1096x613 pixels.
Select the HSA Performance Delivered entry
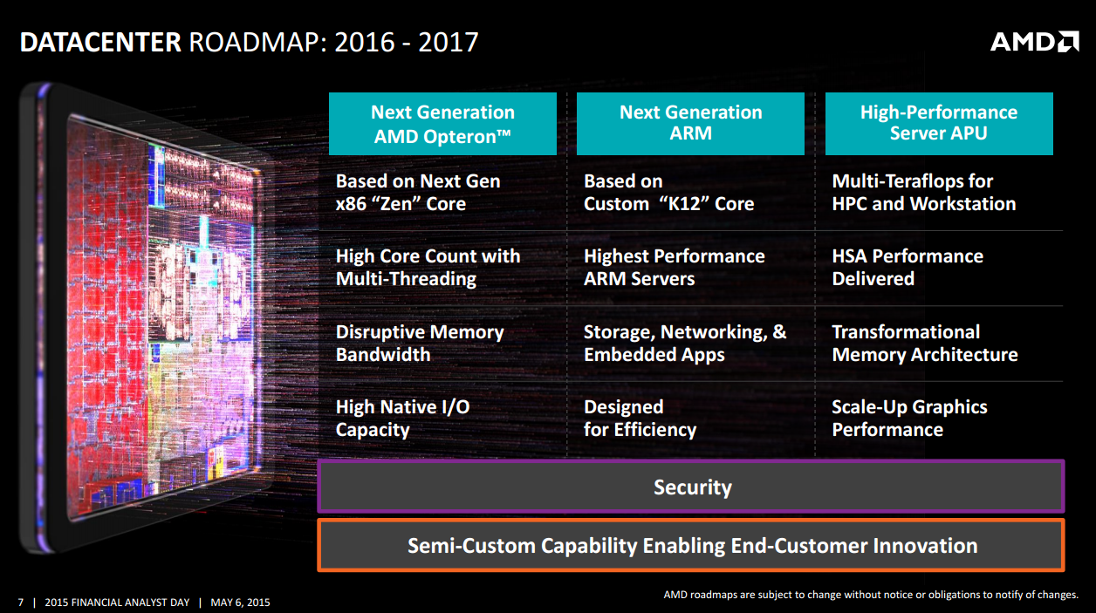point(907,268)
